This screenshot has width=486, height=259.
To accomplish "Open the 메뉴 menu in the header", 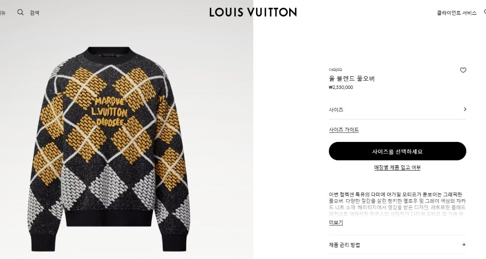I will pyautogui.click(x=2, y=13).
